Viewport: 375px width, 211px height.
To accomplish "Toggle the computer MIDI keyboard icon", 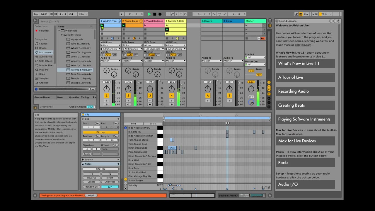I will [x=301, y=14].
